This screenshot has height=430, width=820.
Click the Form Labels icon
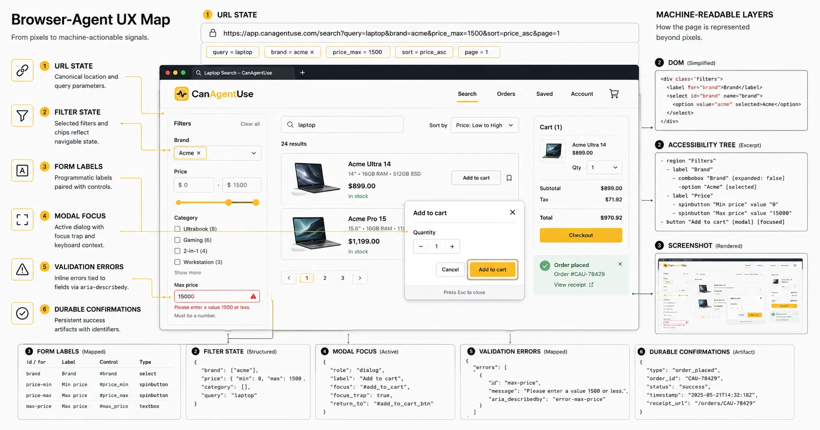[x=22, y=170]
